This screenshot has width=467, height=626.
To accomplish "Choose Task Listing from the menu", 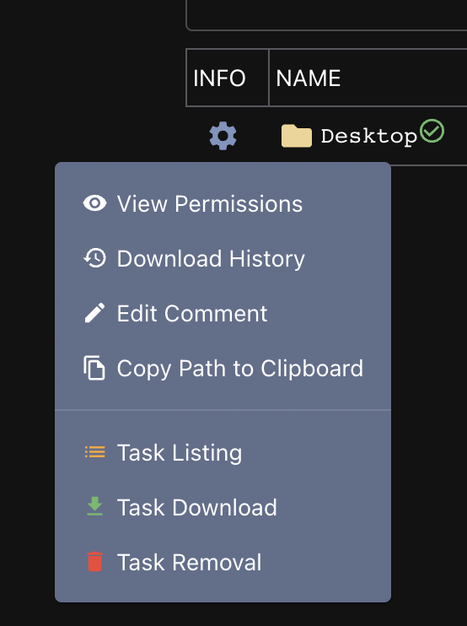I will pyautogui.click(x=223, y=452).
